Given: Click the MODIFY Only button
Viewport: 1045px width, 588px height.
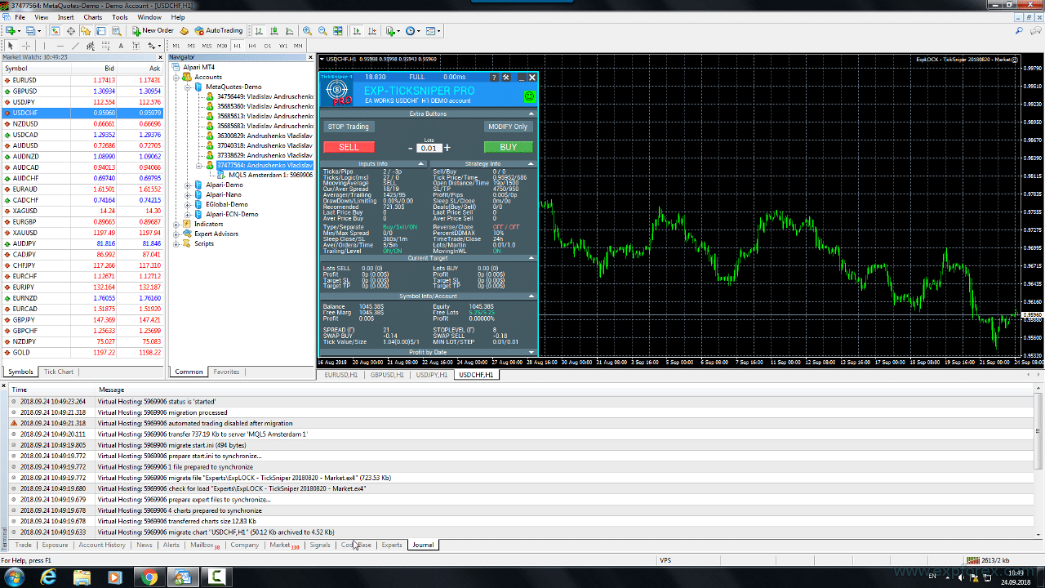Looking at the screenshot, I should pos(508,127).
